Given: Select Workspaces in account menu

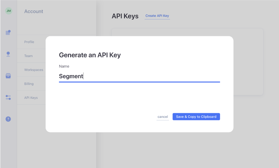Looking at the screenshot, I should pyautogui.click(x=34, y=70).
